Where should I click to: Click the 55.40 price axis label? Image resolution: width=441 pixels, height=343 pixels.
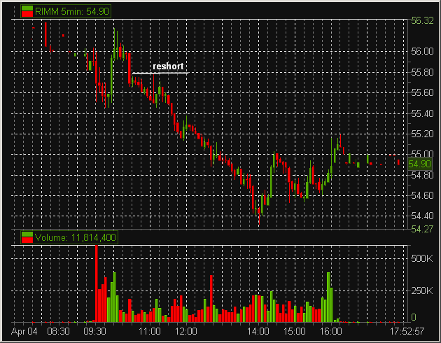tap(422, 114)
